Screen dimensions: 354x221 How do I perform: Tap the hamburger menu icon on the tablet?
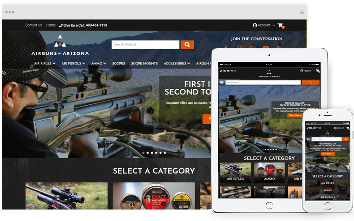(222, 82)
